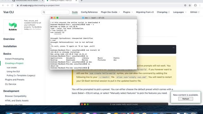Viewport: 203px width, 114px height.
Task: Jump to Pulling 2.x Templates (Legacy)
Action: click(x=21, y=75)
